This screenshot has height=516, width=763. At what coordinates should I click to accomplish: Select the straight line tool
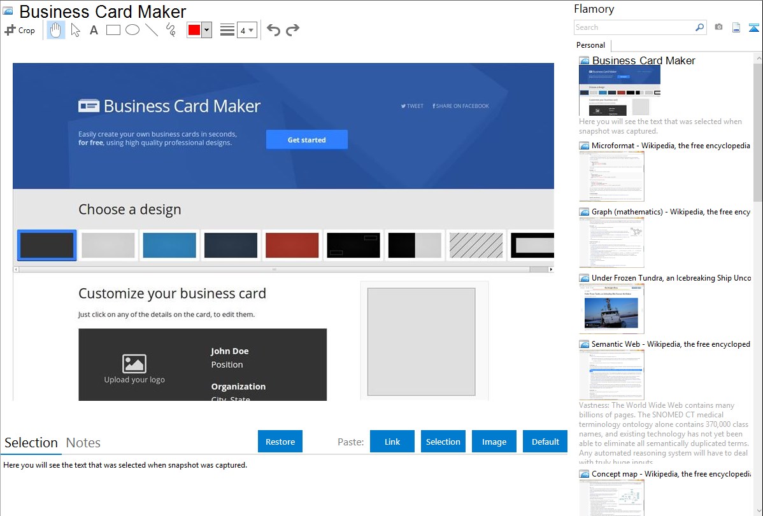152,30
